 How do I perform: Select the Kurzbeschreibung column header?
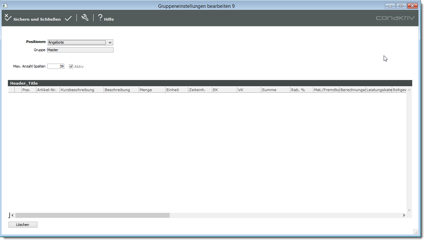(x=81, y=90)
